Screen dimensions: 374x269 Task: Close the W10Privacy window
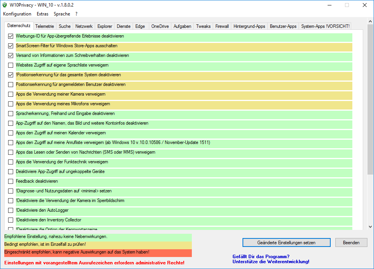coord(364,5)
